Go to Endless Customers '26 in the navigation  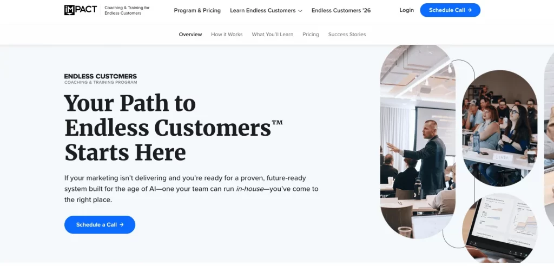341,10
